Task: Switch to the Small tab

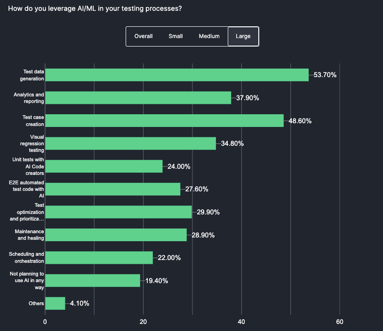Action: (x=176, y=36)
